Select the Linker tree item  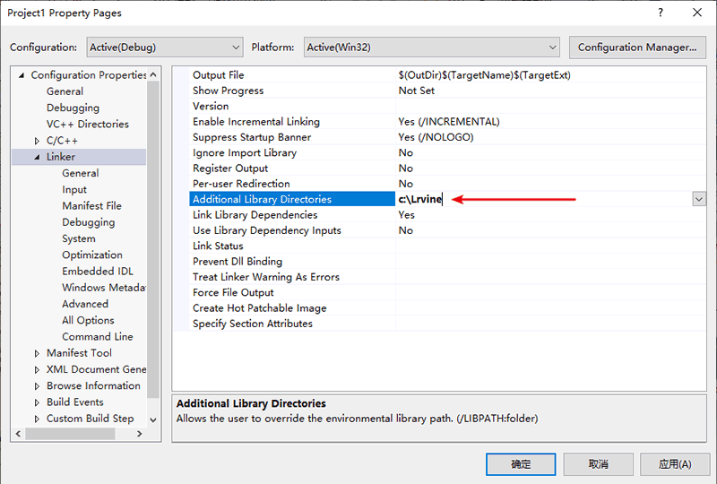[x=61, y=157]
